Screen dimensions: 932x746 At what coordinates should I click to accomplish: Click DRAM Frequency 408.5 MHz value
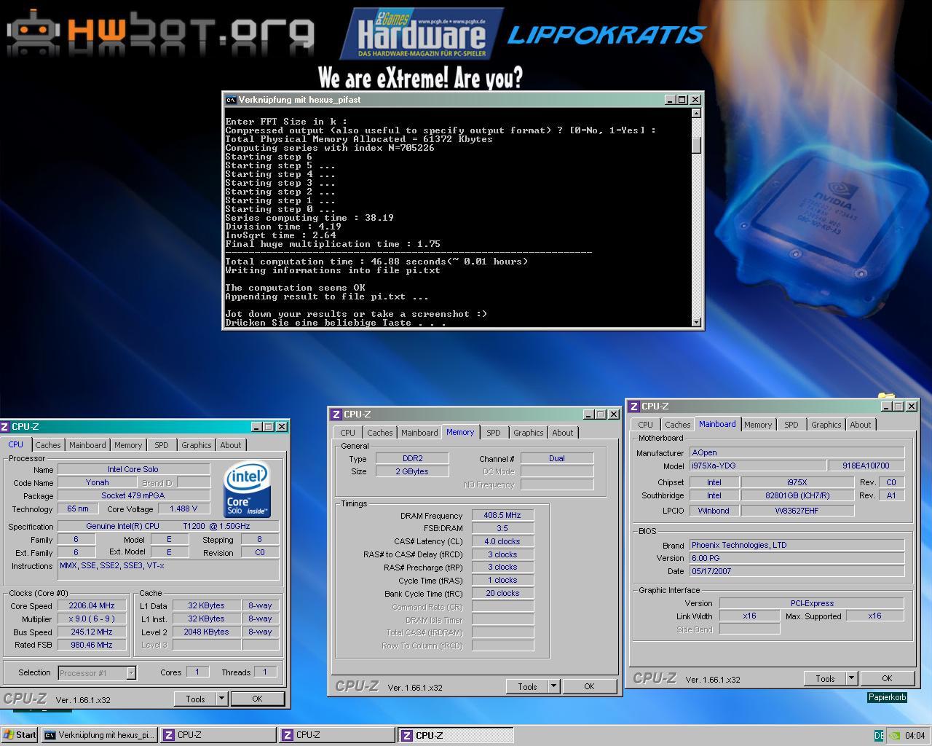[x=502, y=516]
